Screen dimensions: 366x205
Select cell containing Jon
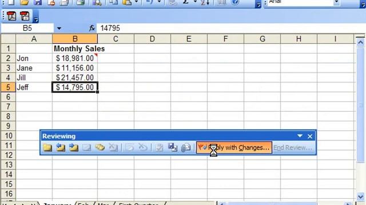pos(34,58)
